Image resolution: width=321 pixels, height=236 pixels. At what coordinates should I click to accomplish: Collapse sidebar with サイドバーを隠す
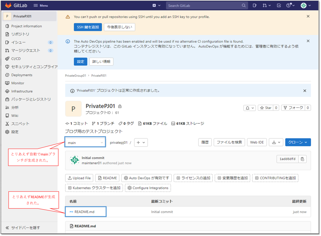click(x=23, y=228)
